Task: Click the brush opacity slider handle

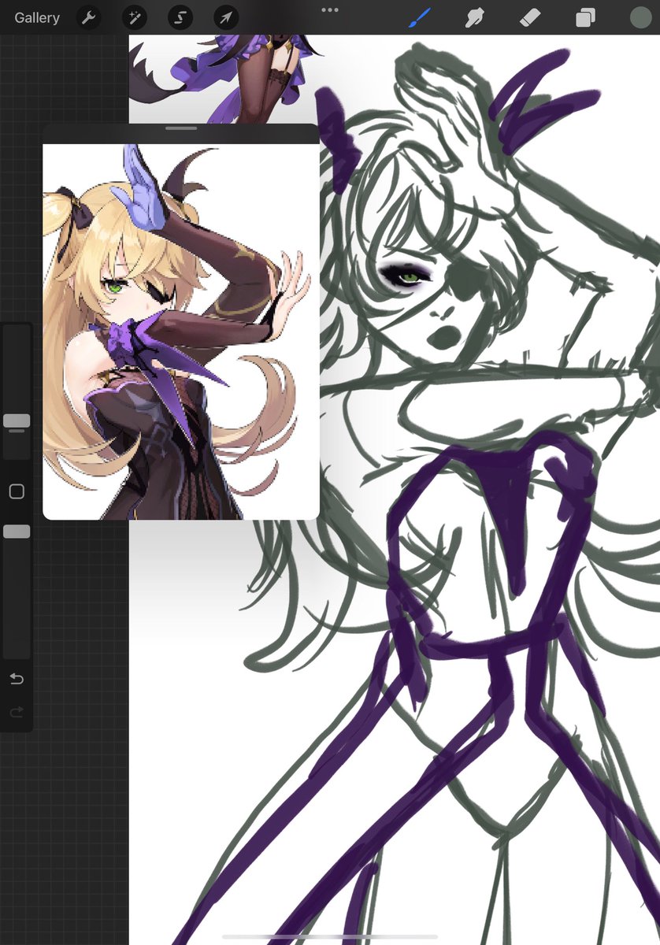Action: tap(17, 532)
